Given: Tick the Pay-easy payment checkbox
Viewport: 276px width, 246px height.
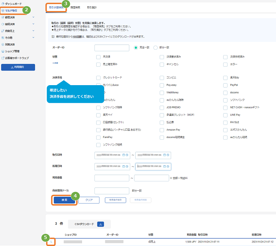Looking at the screenshot, I should (x=162, y=85).
